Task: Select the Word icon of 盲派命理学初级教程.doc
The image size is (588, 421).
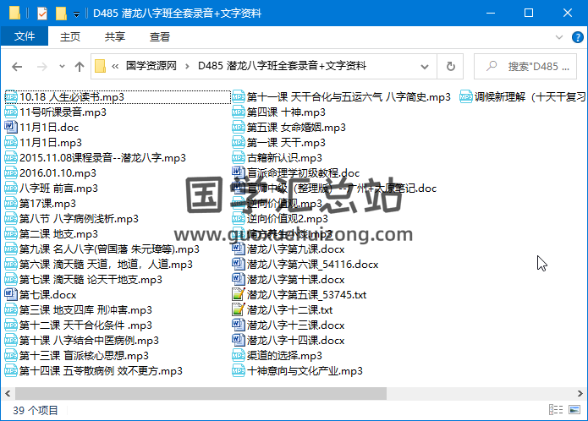Action: pos(239,172)
